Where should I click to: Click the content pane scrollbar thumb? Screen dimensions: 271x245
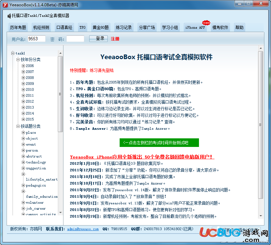click(261, 125)
